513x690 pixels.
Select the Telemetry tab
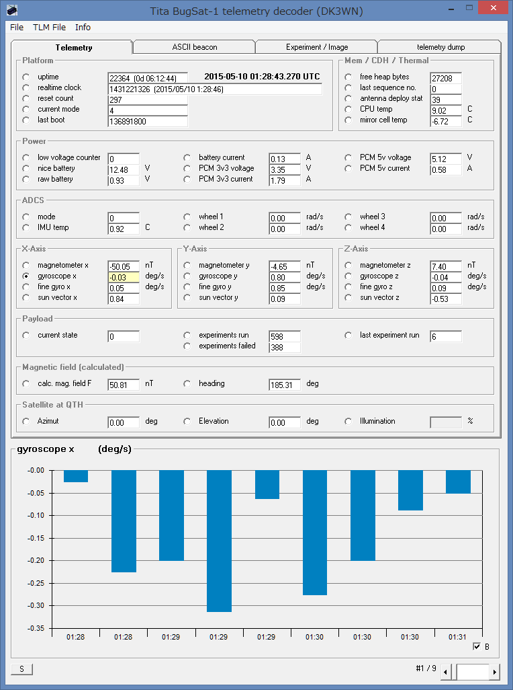pos(73,48)
